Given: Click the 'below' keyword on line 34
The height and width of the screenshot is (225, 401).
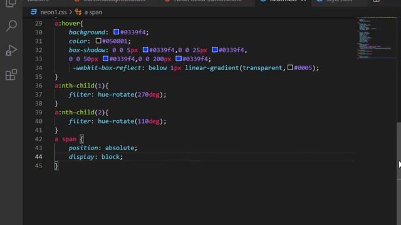Looking at the screenshot, I should [x=157, y=68].
